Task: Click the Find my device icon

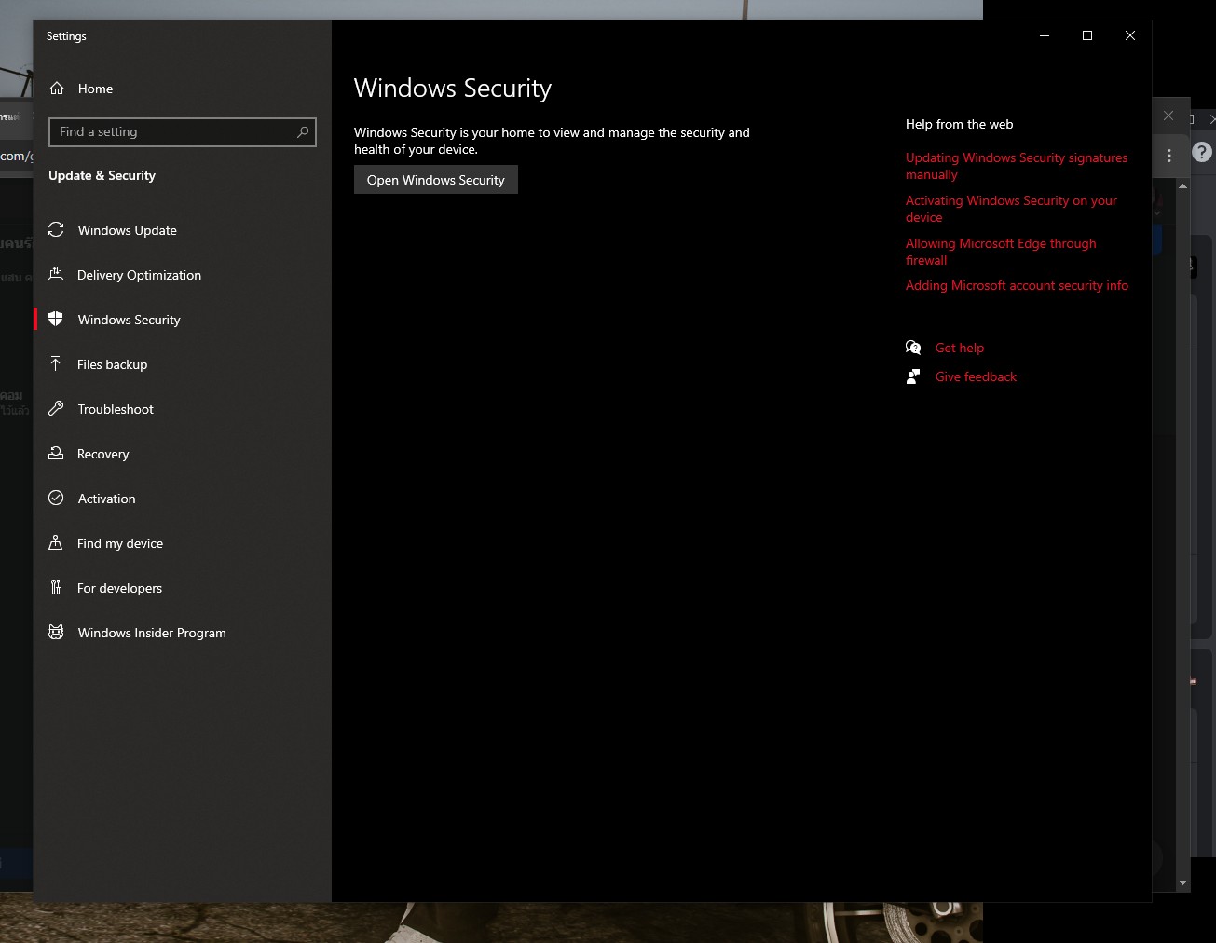Action: 56,542
